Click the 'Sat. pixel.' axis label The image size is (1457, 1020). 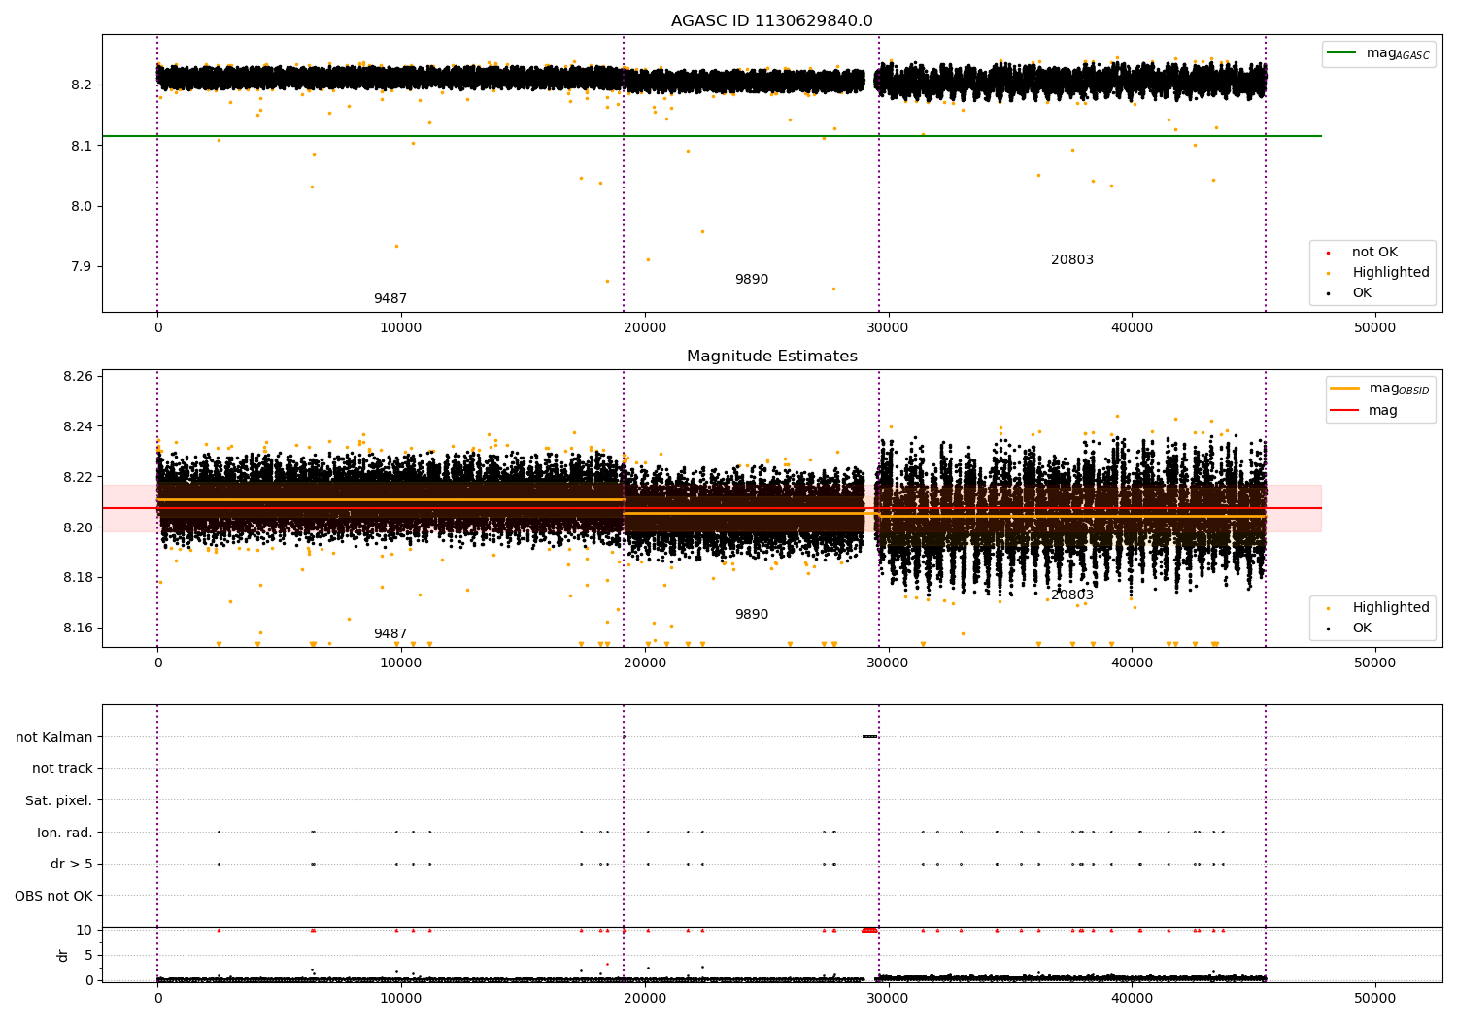[59, 801]
